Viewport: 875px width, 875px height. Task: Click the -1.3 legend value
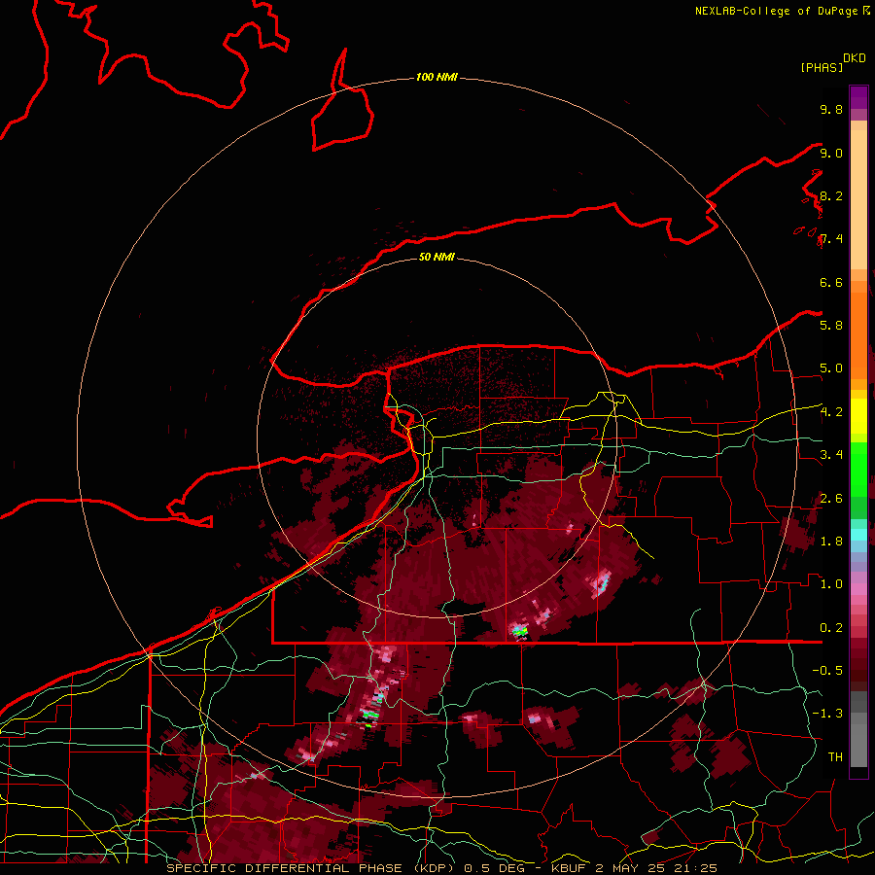(827, 714)
